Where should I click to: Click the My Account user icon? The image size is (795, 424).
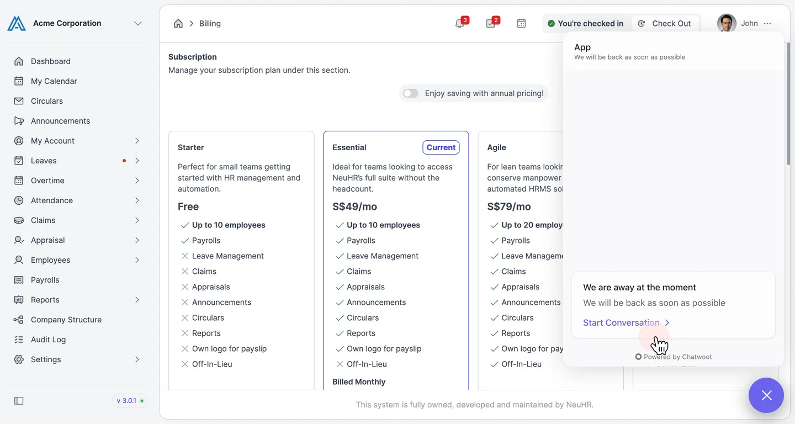pos(19,141)
